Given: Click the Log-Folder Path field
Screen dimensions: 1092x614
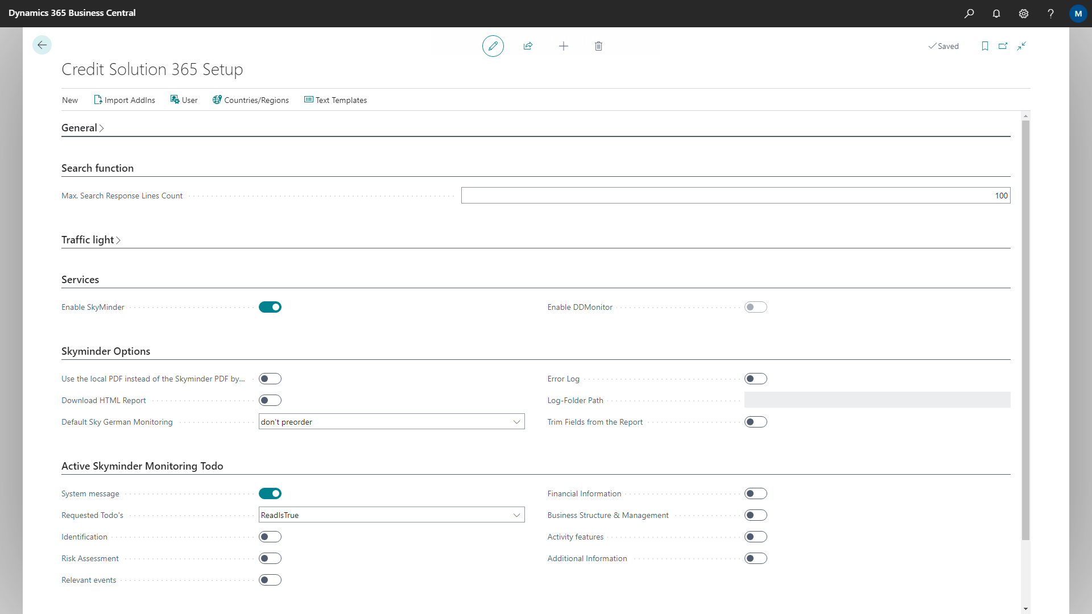Looking at the screenshot, I should tap(877, 400).
